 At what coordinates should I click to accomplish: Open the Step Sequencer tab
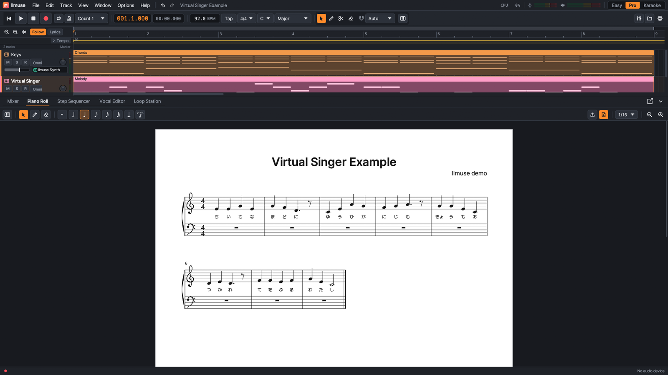pos(73,101)
